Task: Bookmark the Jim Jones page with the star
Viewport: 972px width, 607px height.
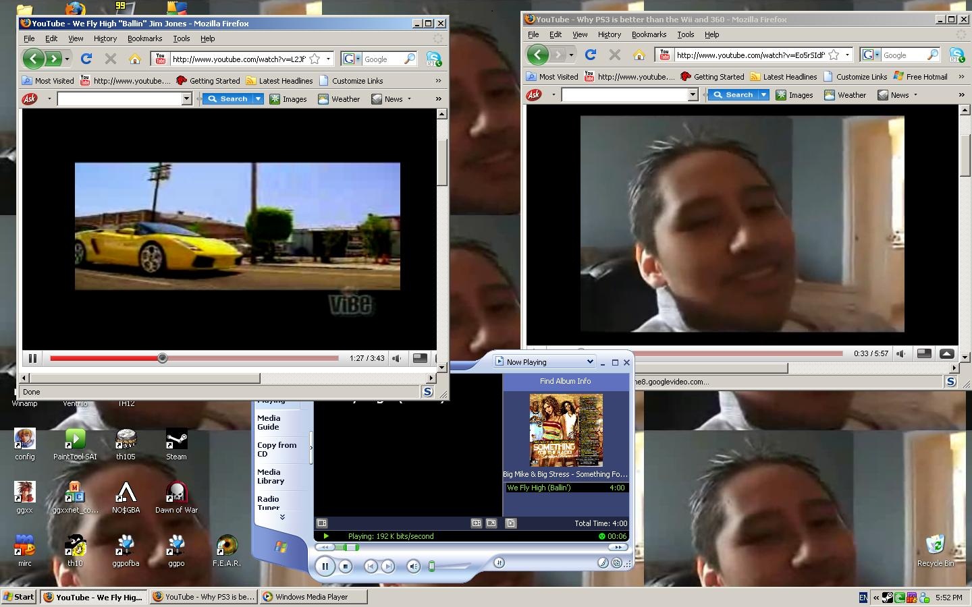Action: (315, 59)
